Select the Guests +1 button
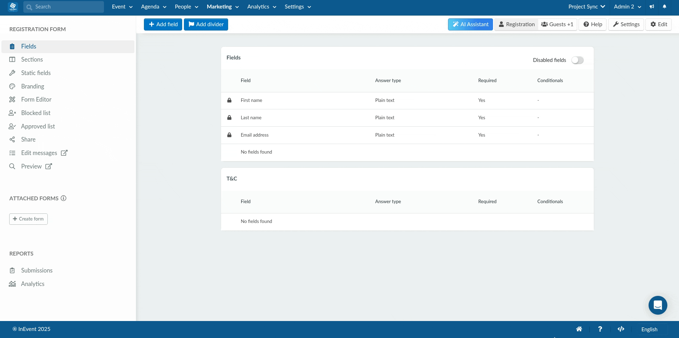 (x=557, y=24)
